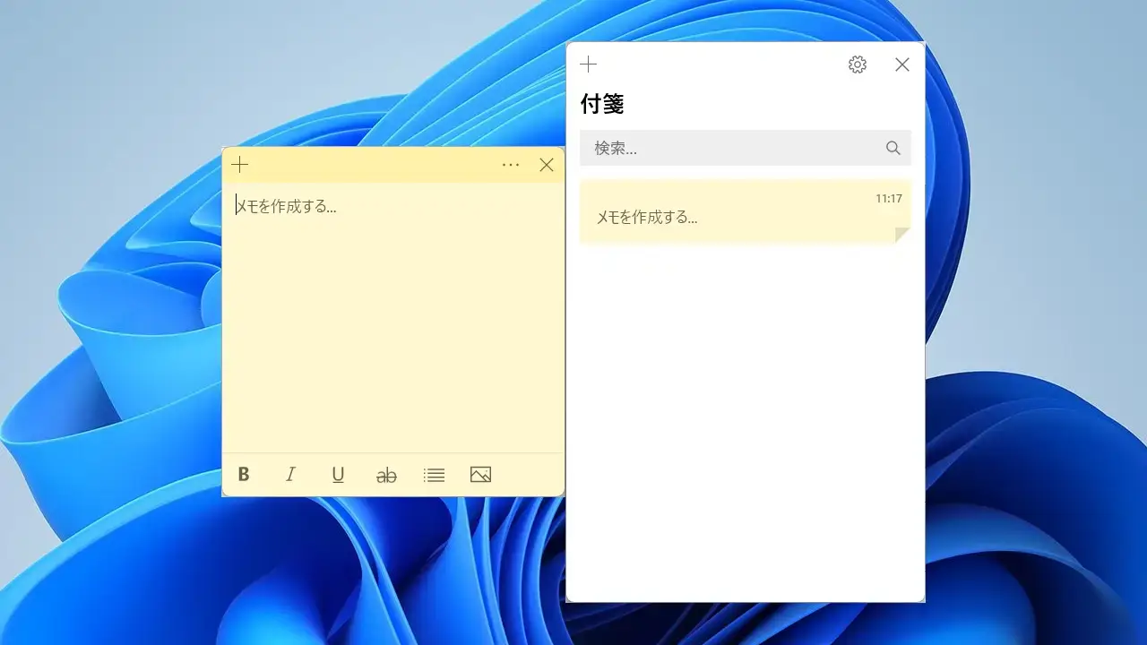This screenshot has height=645, width=1147.
Task: Toggle bold formatting in the note
Action: [x=244, y=475]
